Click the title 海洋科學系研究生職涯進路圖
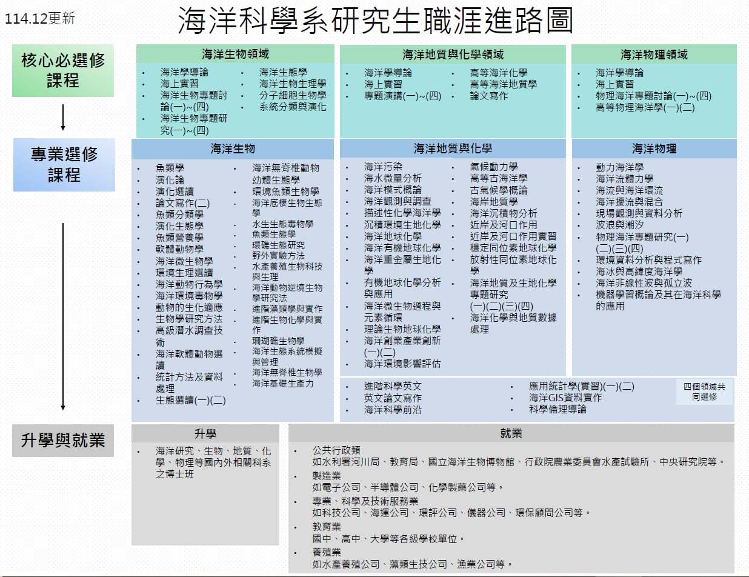Image resolution: width=749 pixels, height=577 pixels. [375, 21]
